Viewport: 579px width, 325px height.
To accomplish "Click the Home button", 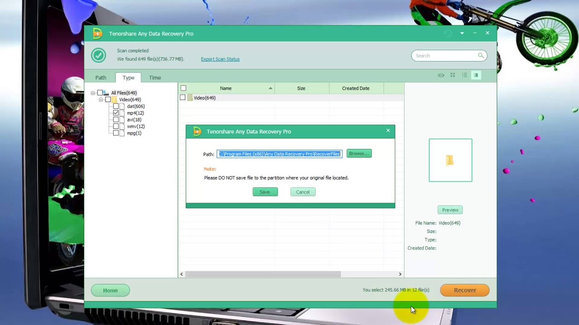I will (110, 290).
